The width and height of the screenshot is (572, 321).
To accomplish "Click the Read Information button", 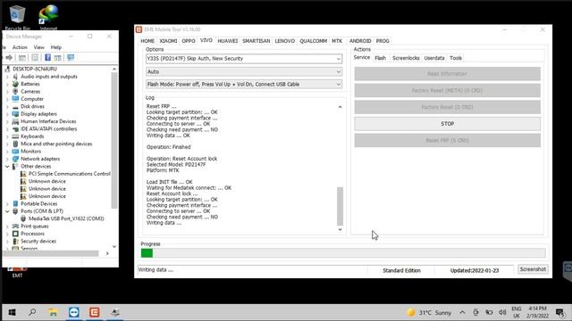I will pyautogui.click(x=447, y=74).
